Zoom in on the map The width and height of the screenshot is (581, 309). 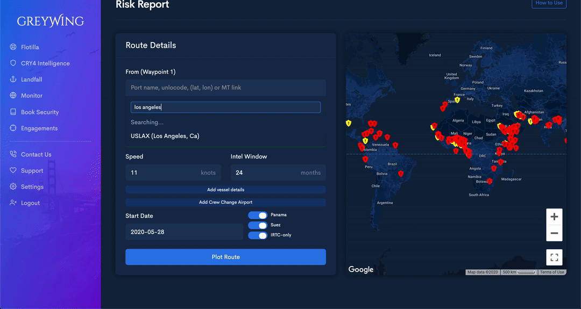[554, 217]
